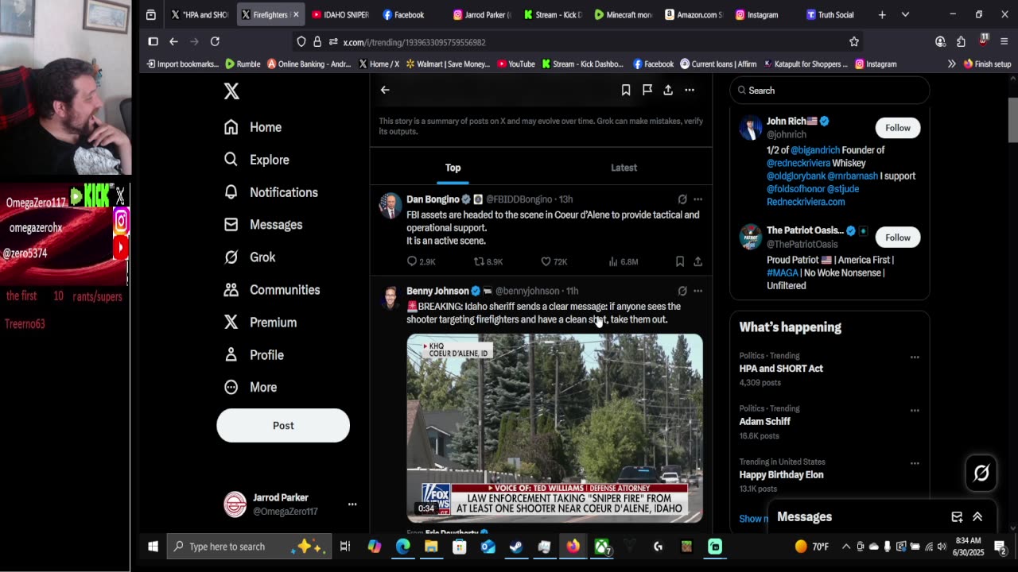View analytics of Dan Bongino's post
The height and width of the screenshot is (572, 1018).
(623, 261)
